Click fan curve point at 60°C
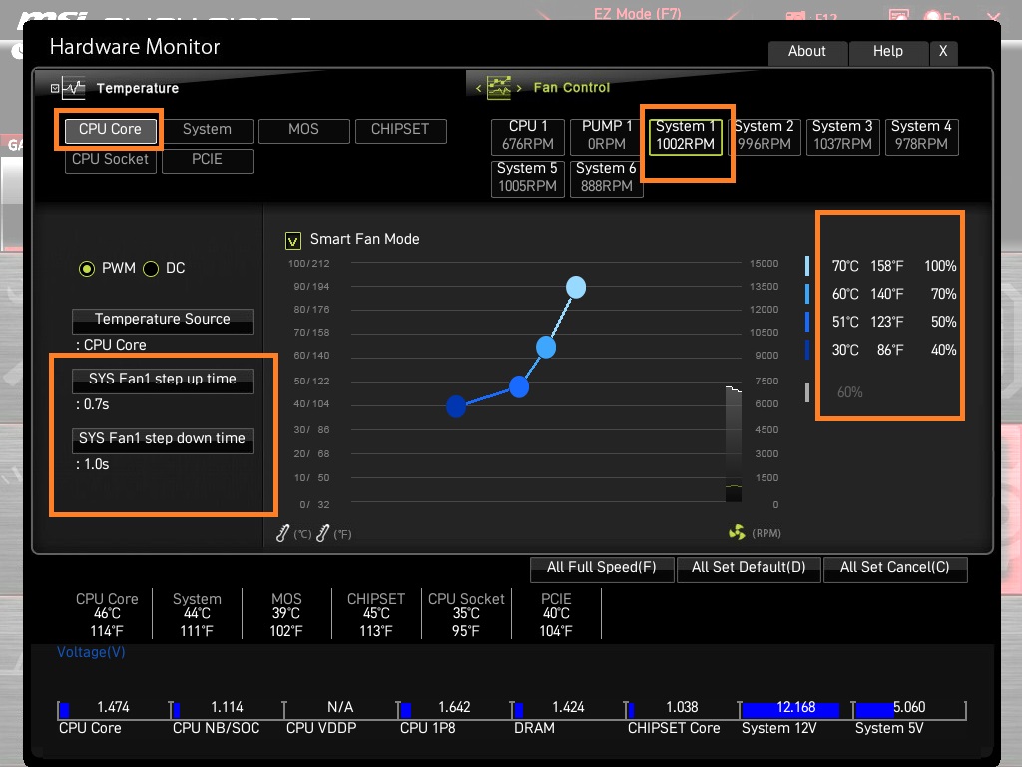This screenshot has height=767, width=1022. click(546, 347)
